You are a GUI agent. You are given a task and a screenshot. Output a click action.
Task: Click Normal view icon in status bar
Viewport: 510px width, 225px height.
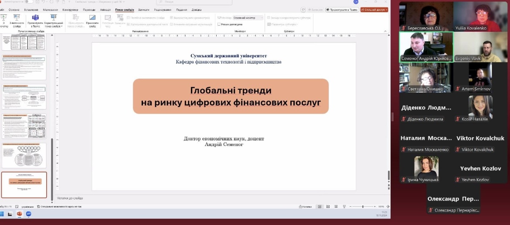pyautogui.click(x=320, y=206)
